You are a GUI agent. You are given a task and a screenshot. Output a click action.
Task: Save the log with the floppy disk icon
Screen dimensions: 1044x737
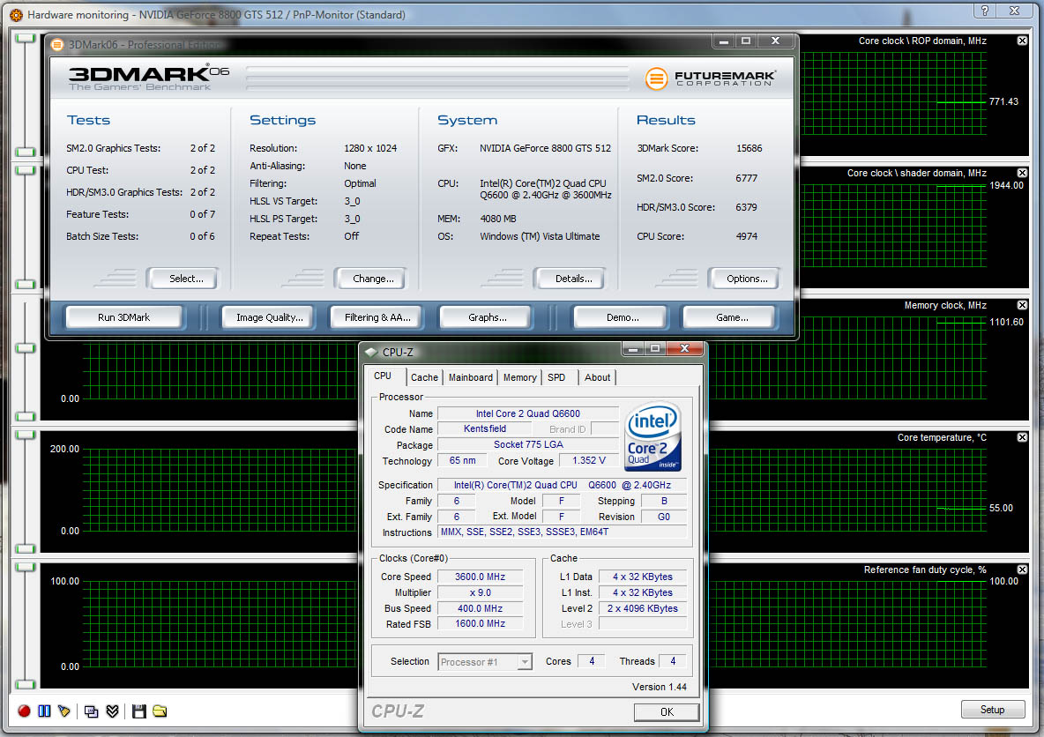point(139,711)
